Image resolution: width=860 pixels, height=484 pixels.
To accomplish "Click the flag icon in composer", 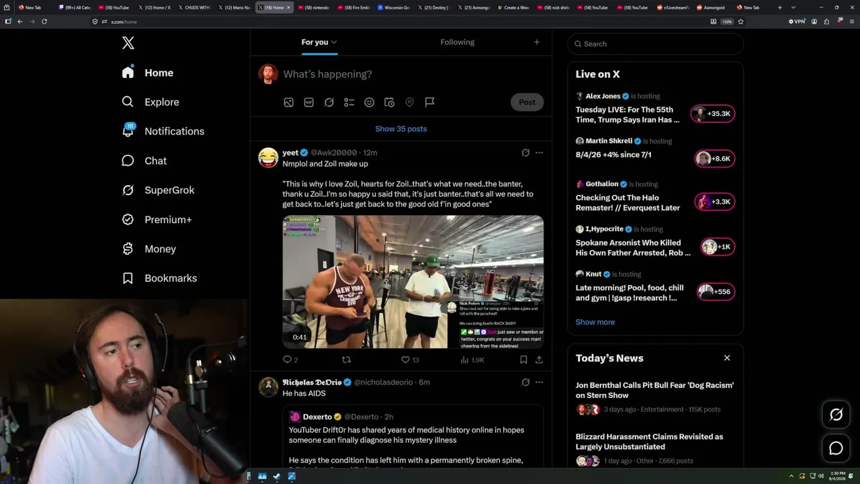I will (x=430, y=102).
